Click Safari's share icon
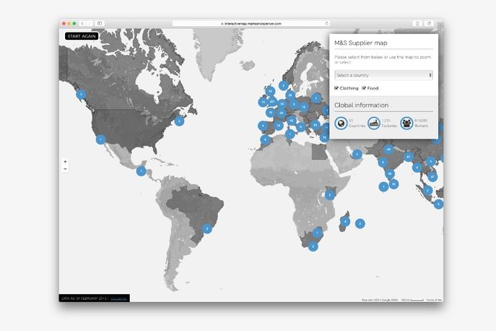 [417, 23]
